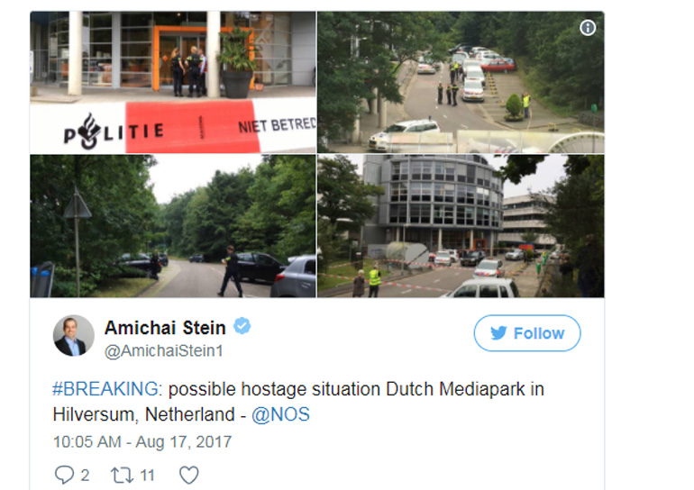Click the Twitter bird in Follow button

click(x=498, y=333)
